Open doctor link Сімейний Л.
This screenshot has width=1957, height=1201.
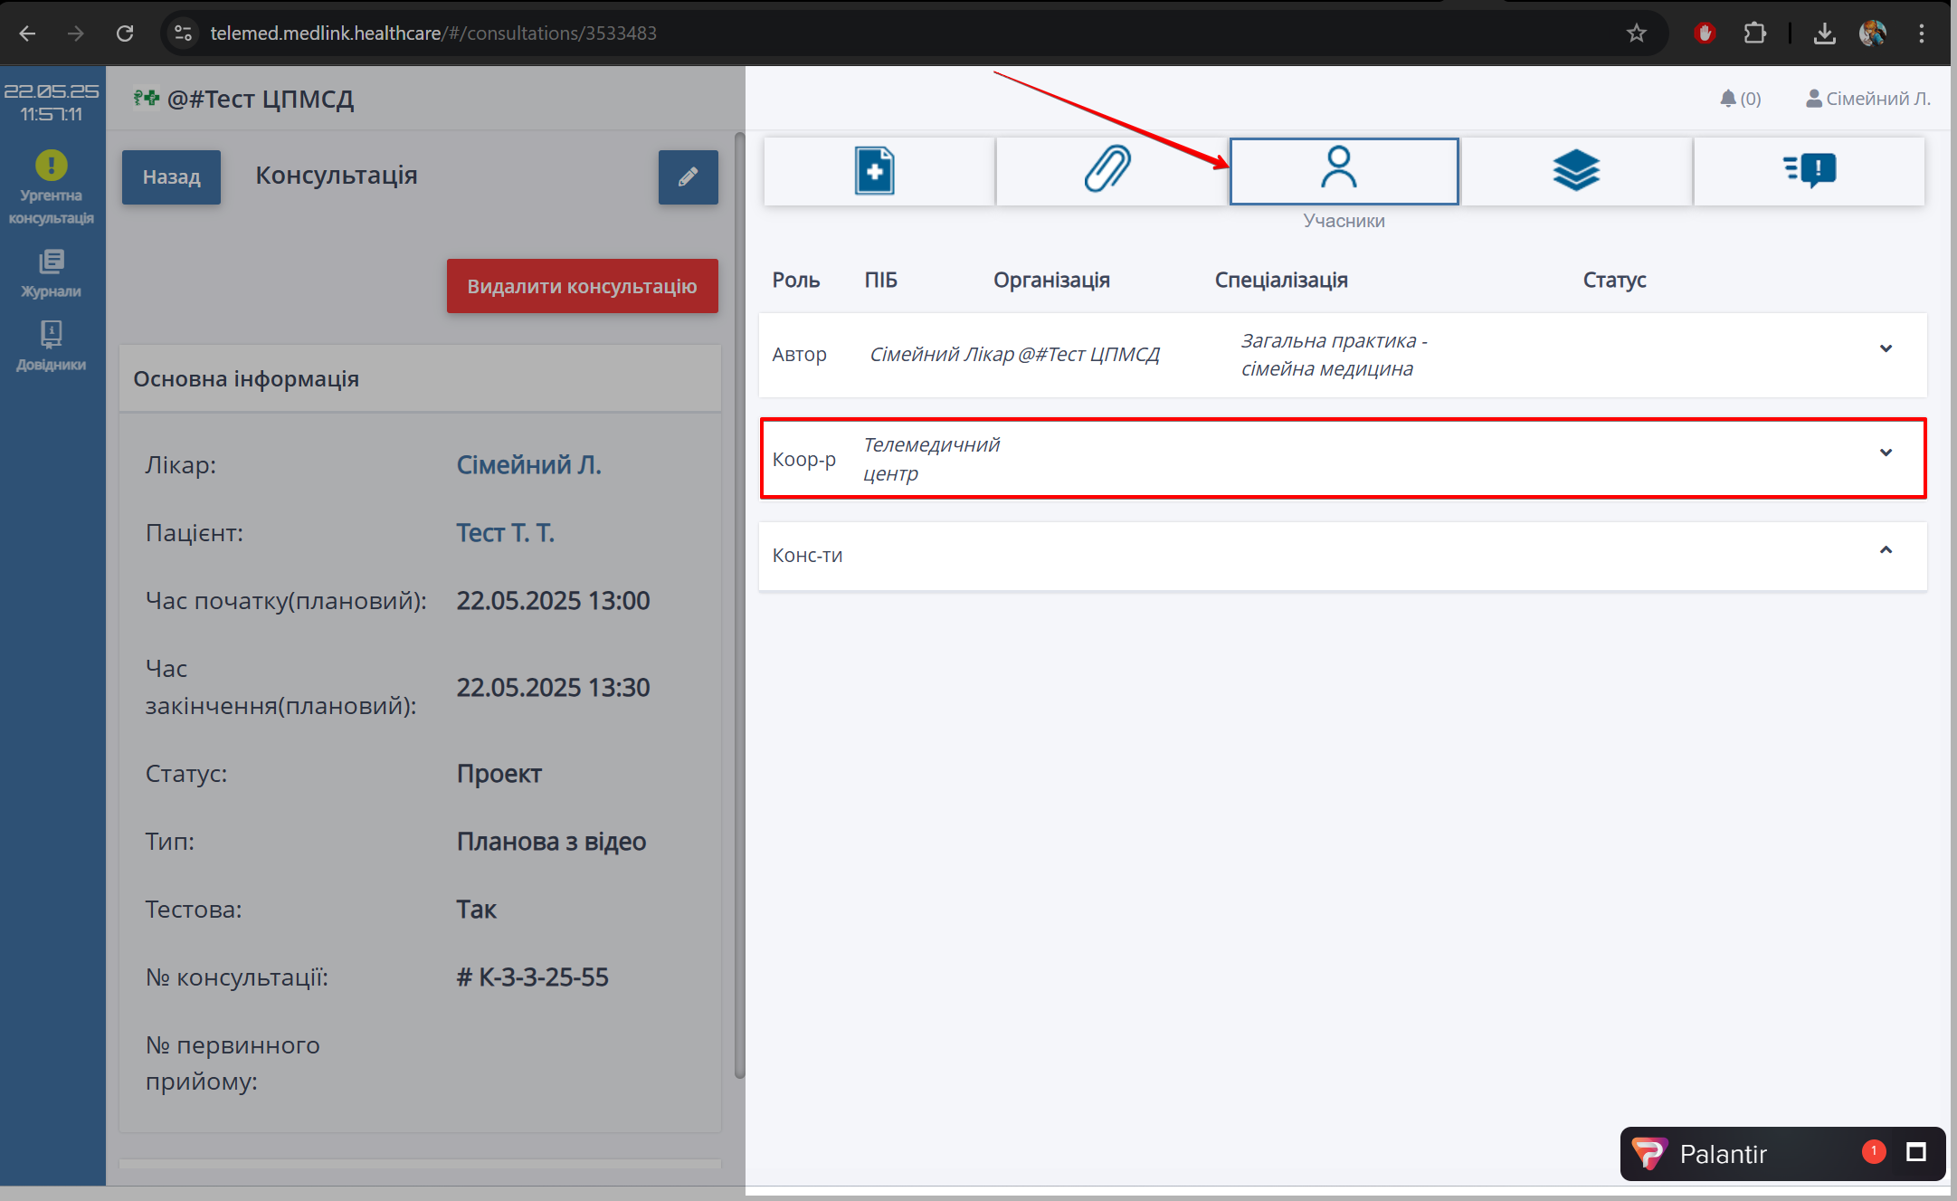(528, 464)
